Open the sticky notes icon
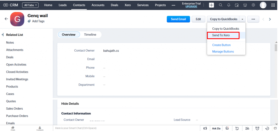This screenshot has width=278, height=131. point(237,128)
